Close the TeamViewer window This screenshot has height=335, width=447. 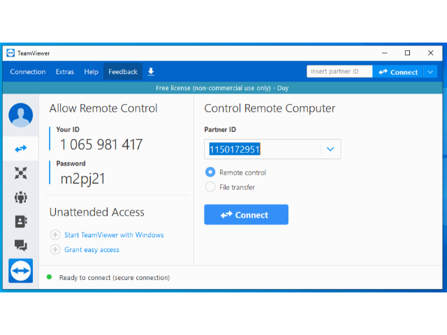(430, 53)
